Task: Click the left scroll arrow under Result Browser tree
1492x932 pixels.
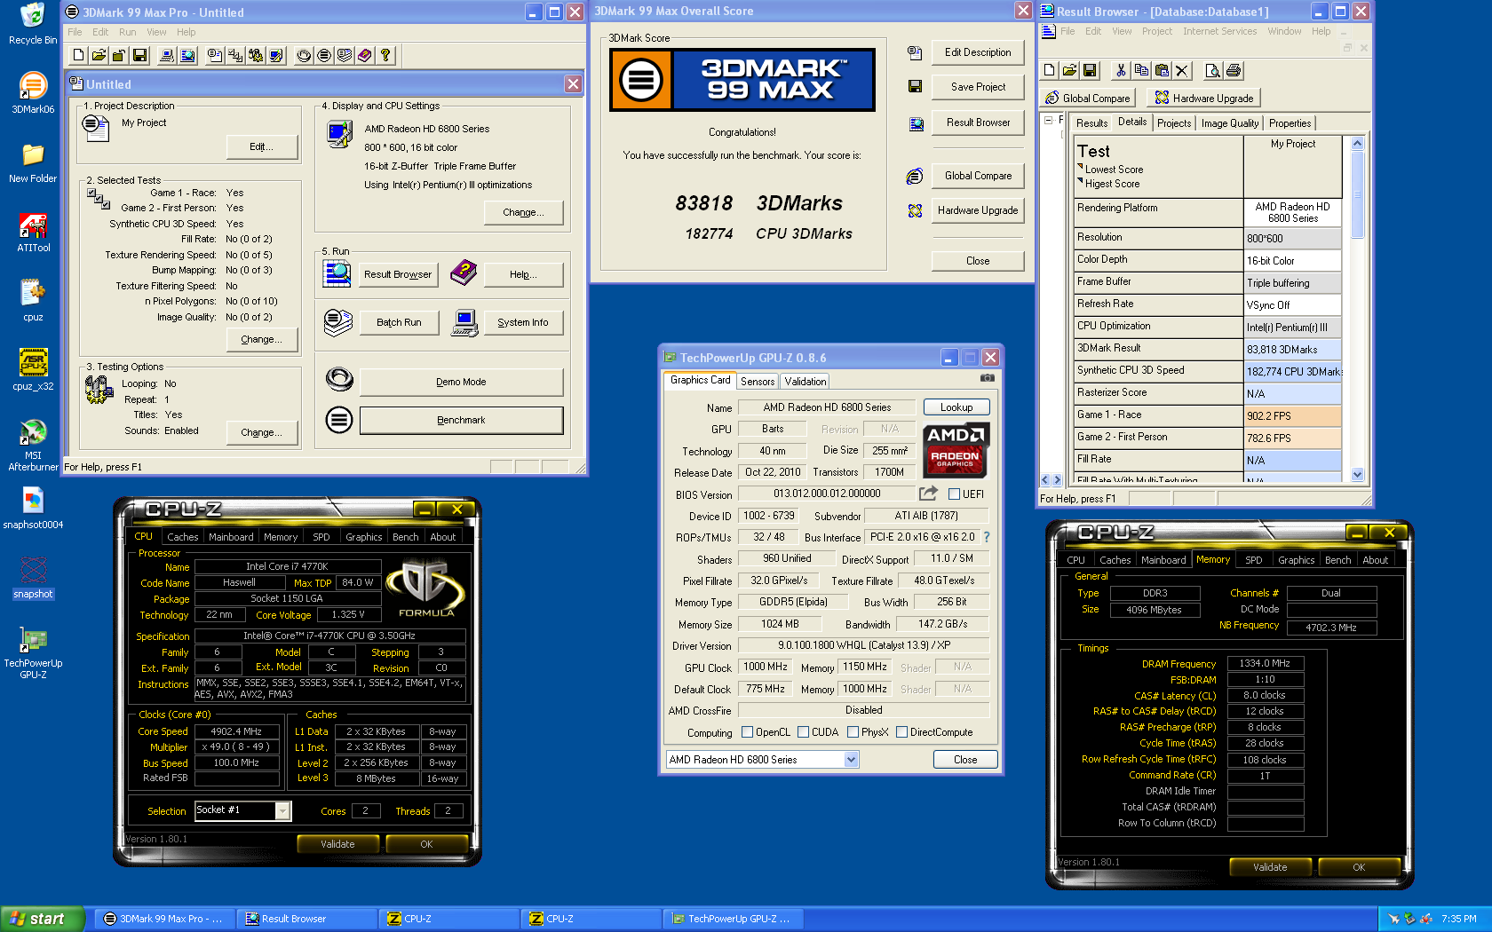Action: coord(1045,480)
